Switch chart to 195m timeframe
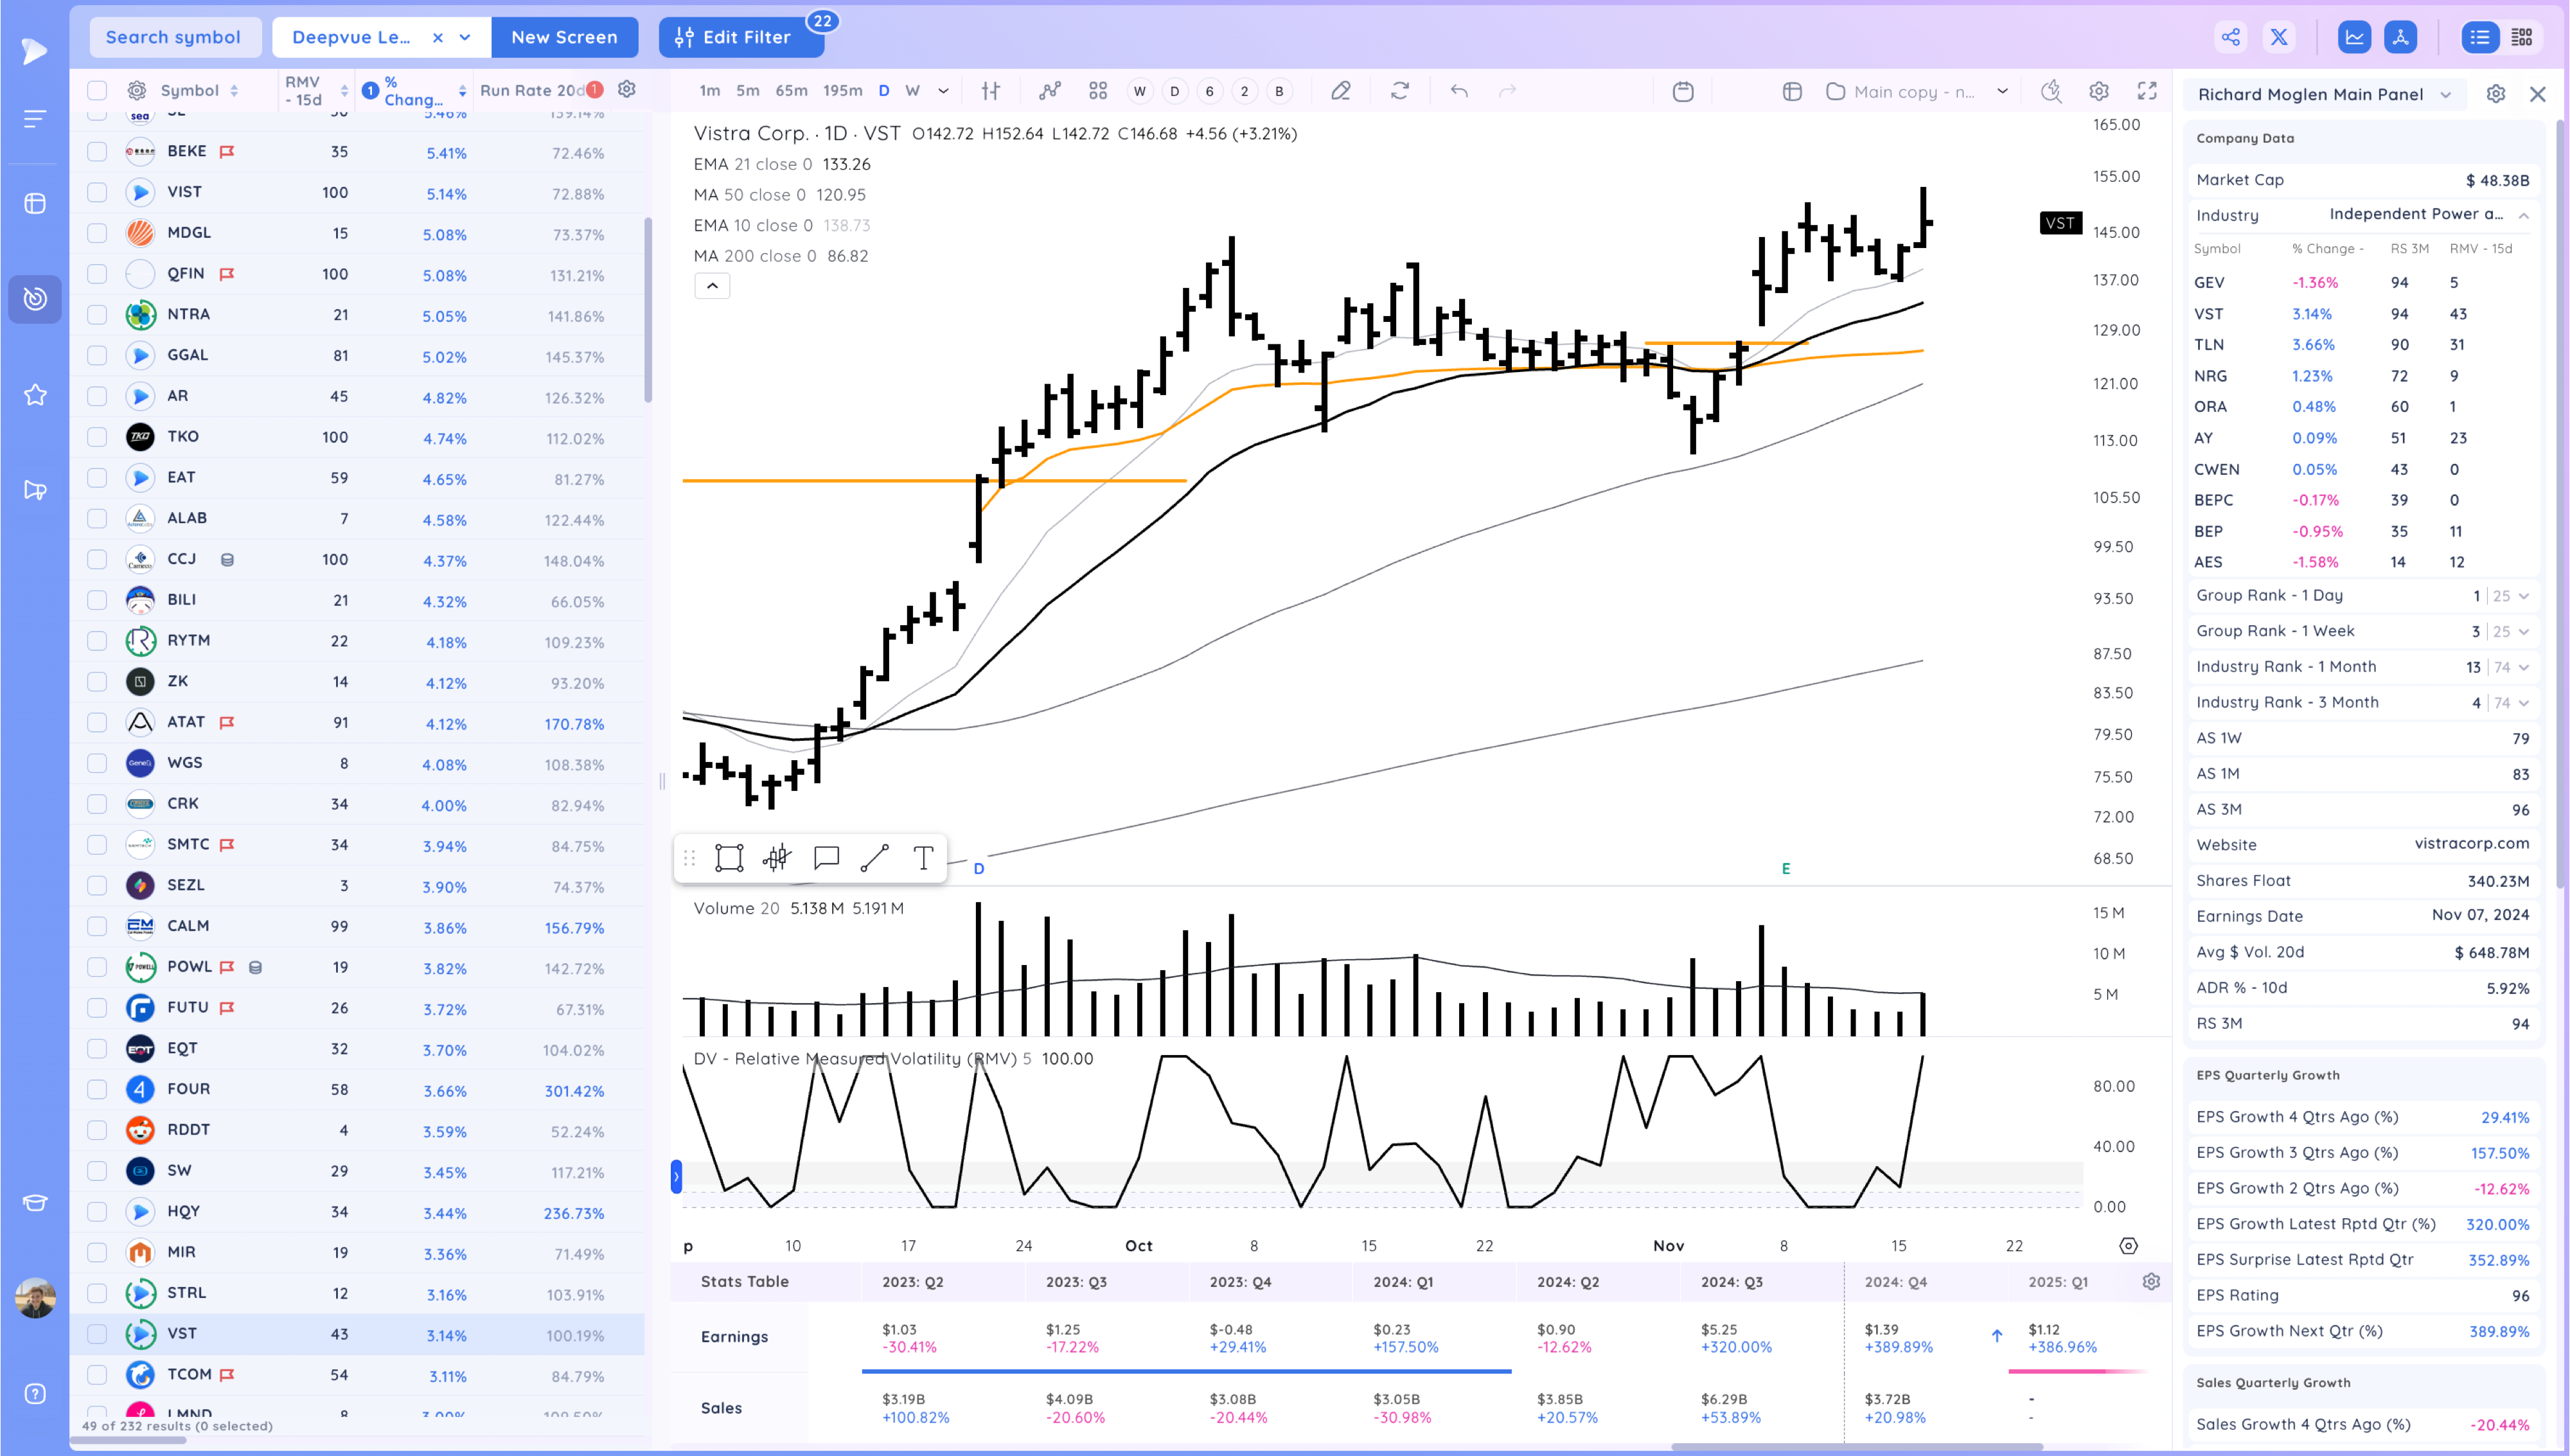Image resolution: width=2570 pixels, height=1456 pixels. [x=842, y=91]
